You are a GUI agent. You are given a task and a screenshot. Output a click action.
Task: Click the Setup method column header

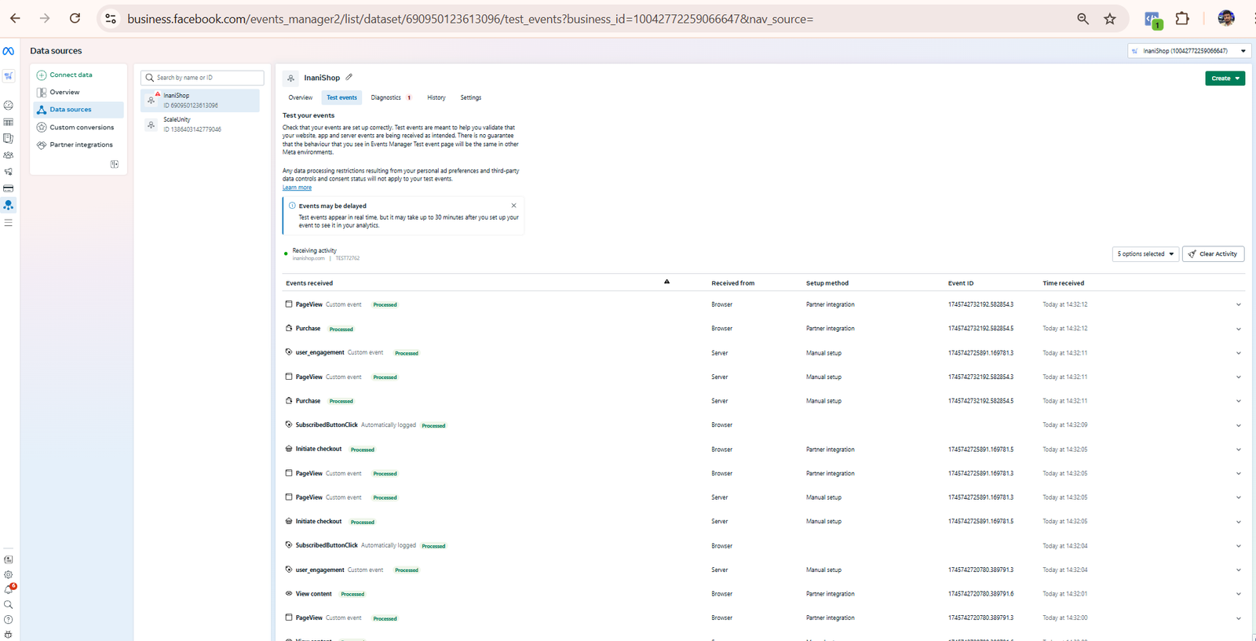pyautogui.click(x=827, y=283)
